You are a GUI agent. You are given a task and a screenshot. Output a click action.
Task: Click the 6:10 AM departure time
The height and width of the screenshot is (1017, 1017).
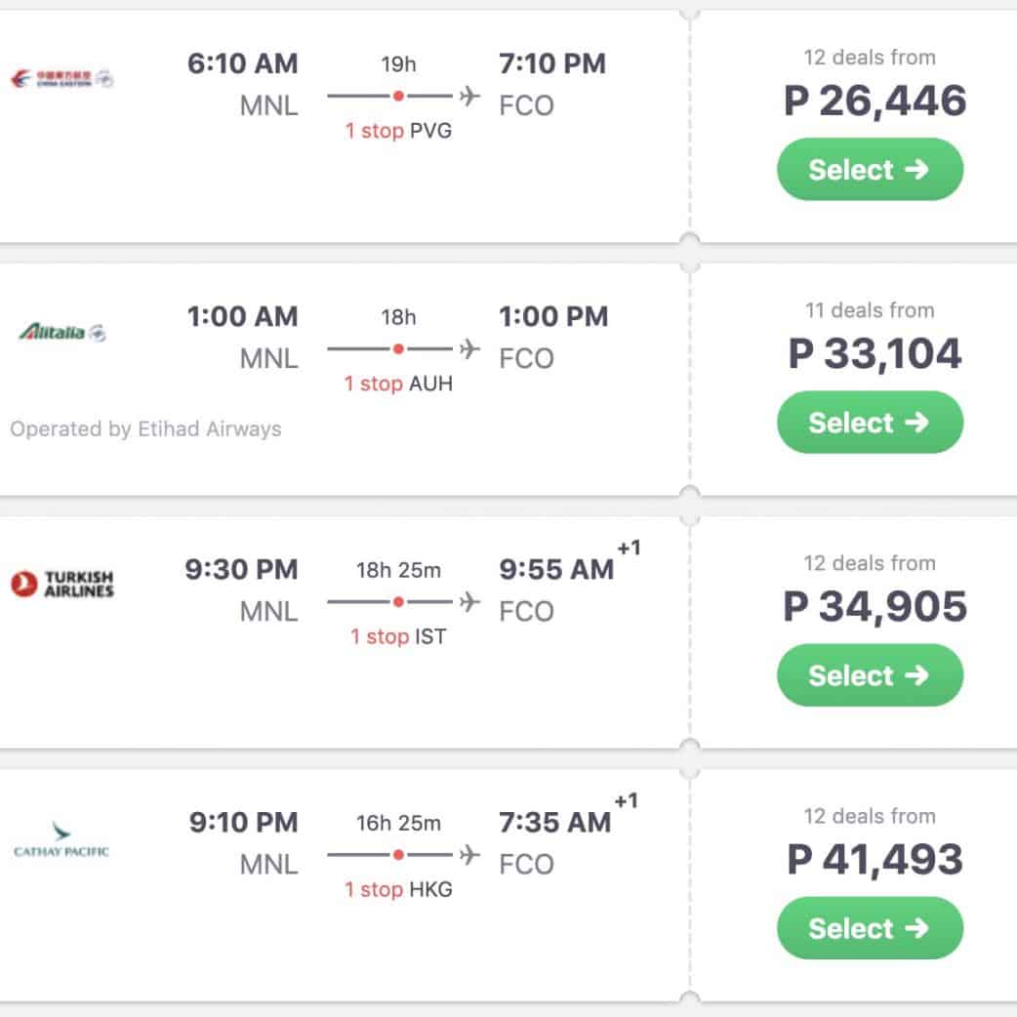pos(243,63)
